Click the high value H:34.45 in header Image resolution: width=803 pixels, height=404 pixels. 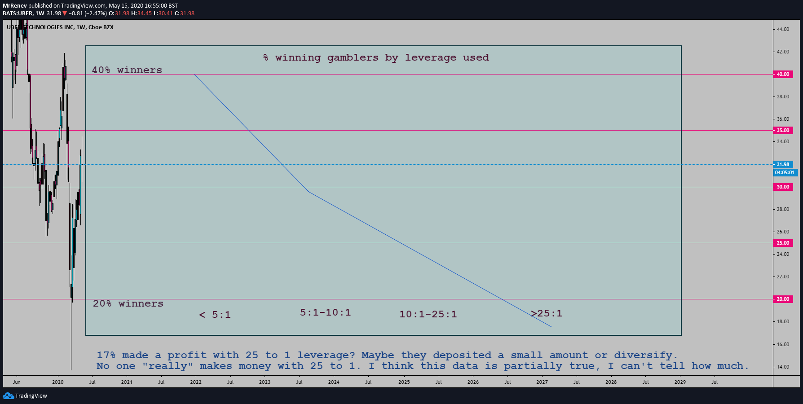click(141, 13)
